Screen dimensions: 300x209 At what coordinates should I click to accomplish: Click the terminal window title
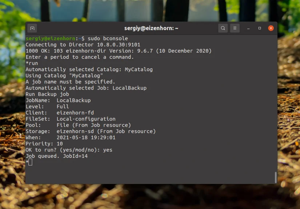coord(150,28)
